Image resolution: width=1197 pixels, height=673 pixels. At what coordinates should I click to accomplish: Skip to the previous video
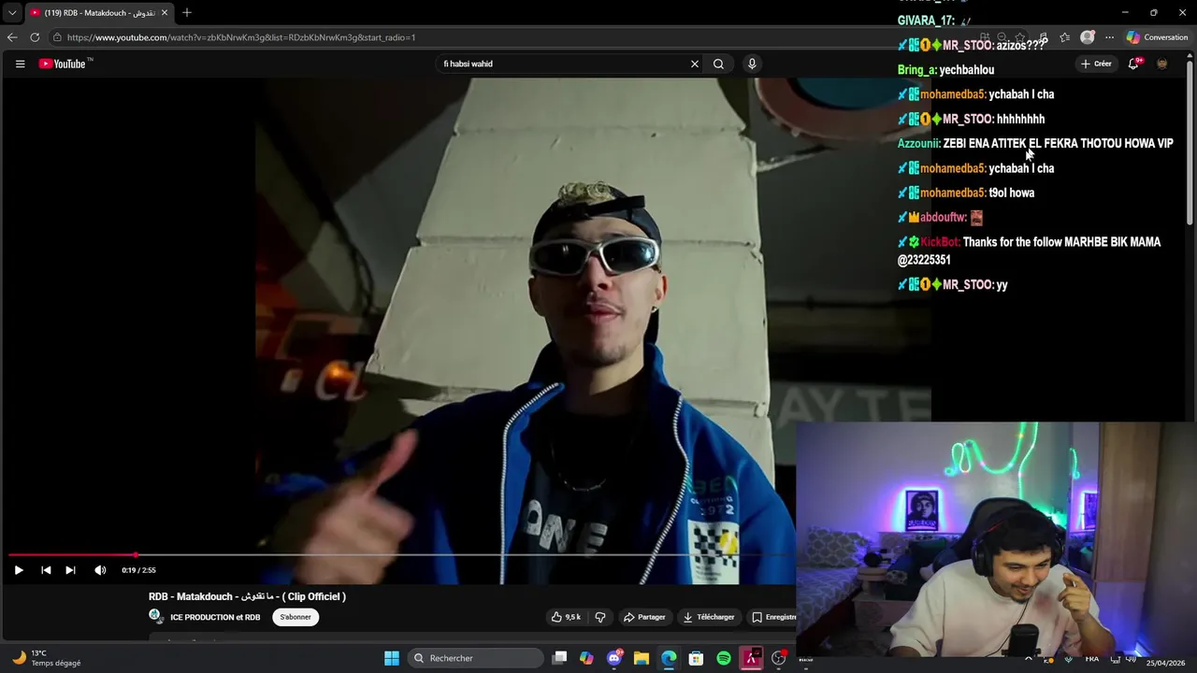click(46, 570)
